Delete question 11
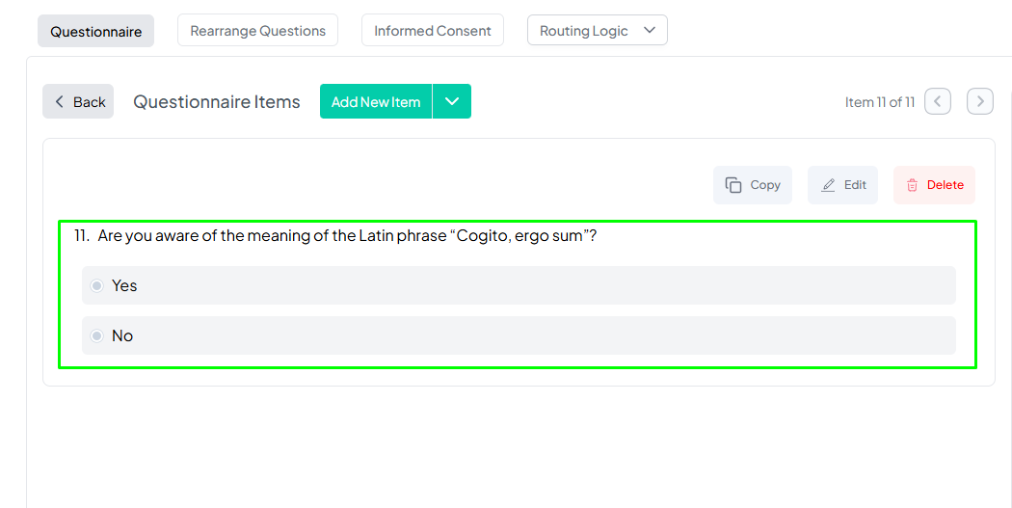The height and width of the screenshot is (508, 1012). 935,185
